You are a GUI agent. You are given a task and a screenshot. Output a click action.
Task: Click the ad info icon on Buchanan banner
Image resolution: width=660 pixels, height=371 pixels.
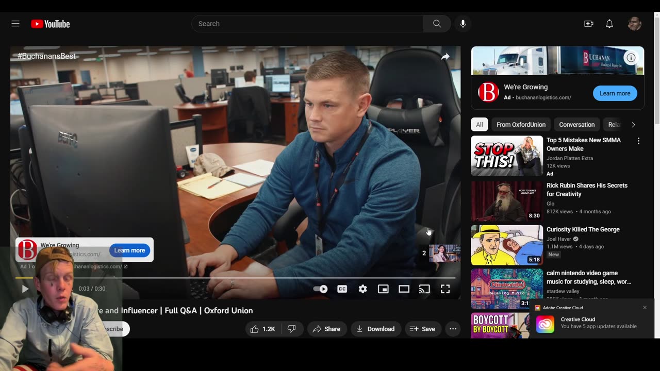pos(631,58)
